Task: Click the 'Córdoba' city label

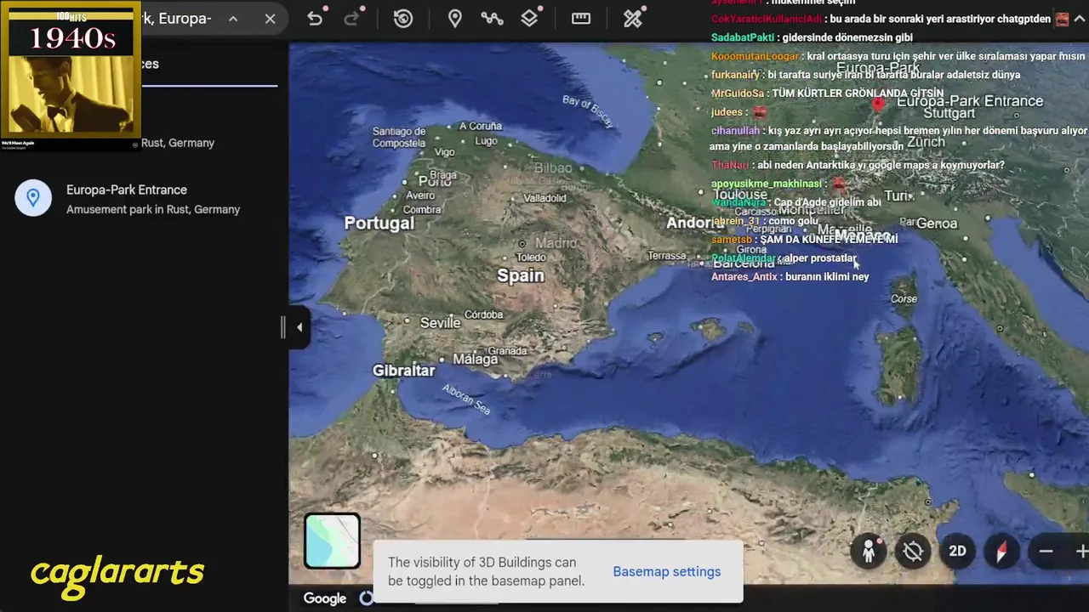Action: pyautogui.click(x=483, y=314)
